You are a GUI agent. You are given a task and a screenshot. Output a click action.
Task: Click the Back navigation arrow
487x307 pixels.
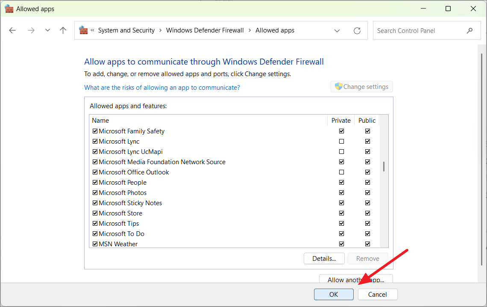click(12, 30)
